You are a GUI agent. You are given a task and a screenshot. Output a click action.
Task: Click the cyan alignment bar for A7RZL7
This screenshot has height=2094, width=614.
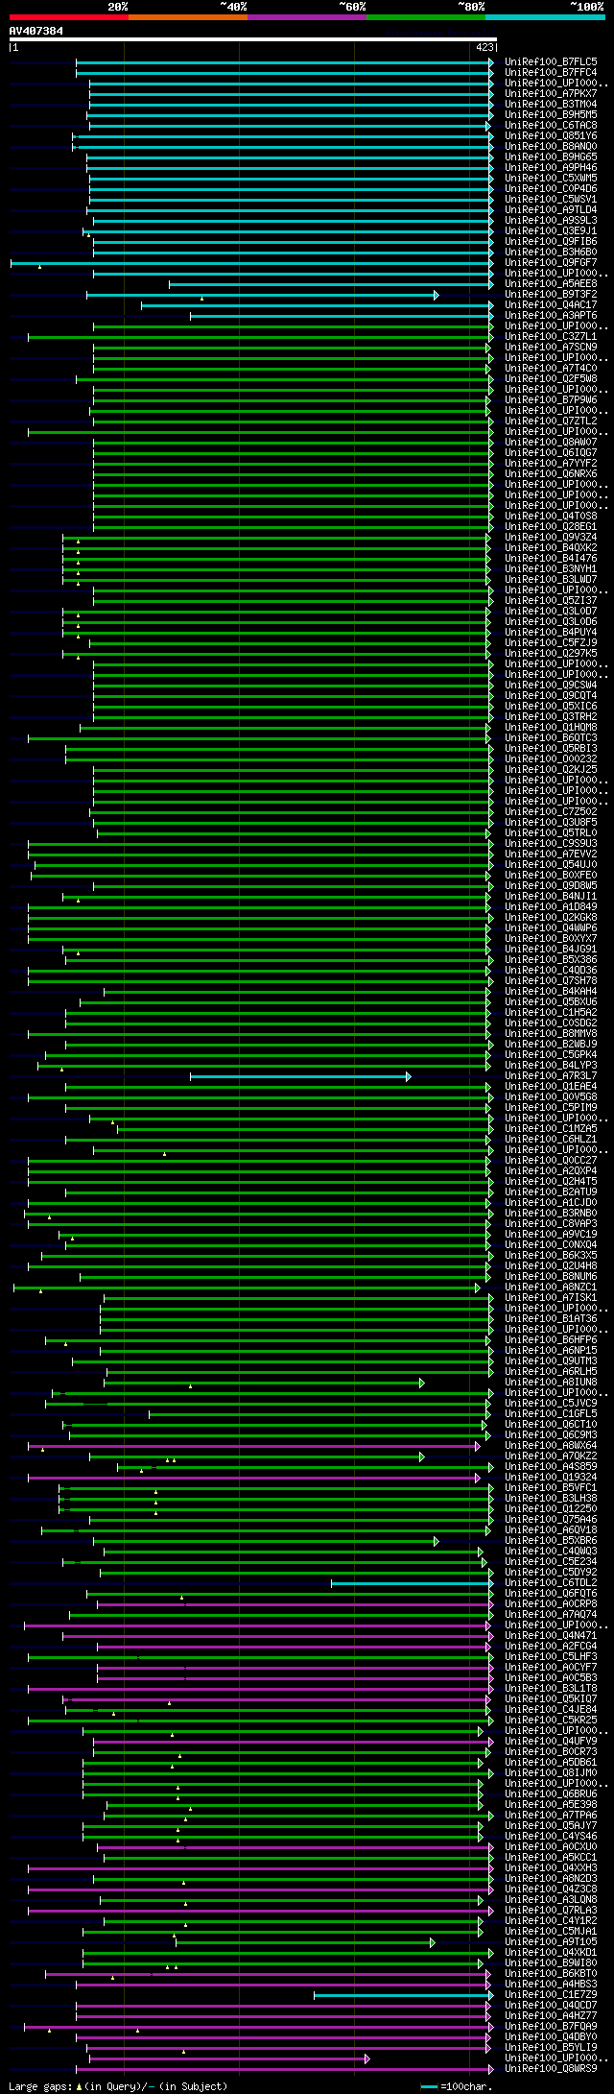pyautogui.click(x=300, y=1076)
